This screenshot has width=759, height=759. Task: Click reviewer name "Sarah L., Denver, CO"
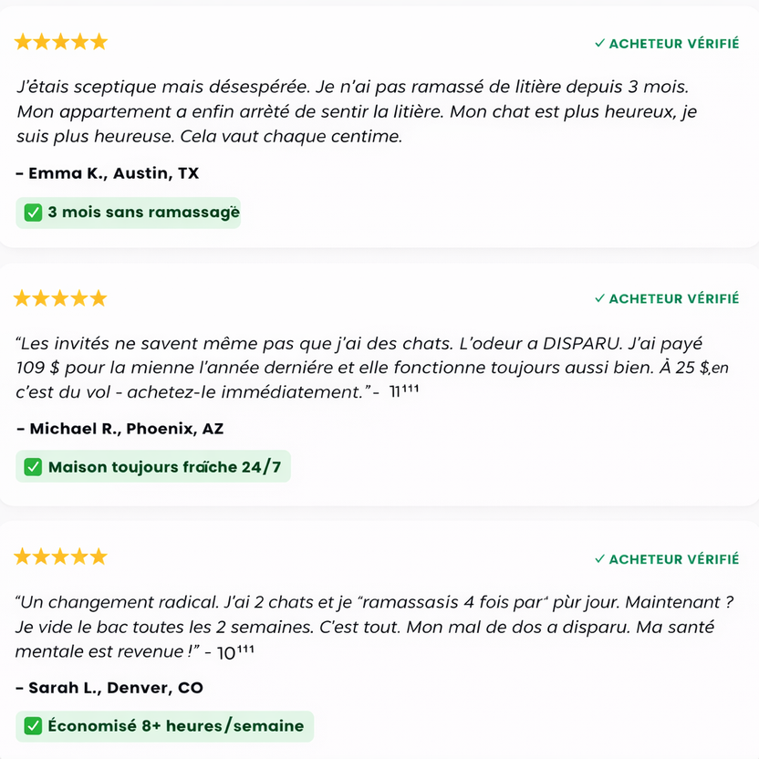pos(109,687)
